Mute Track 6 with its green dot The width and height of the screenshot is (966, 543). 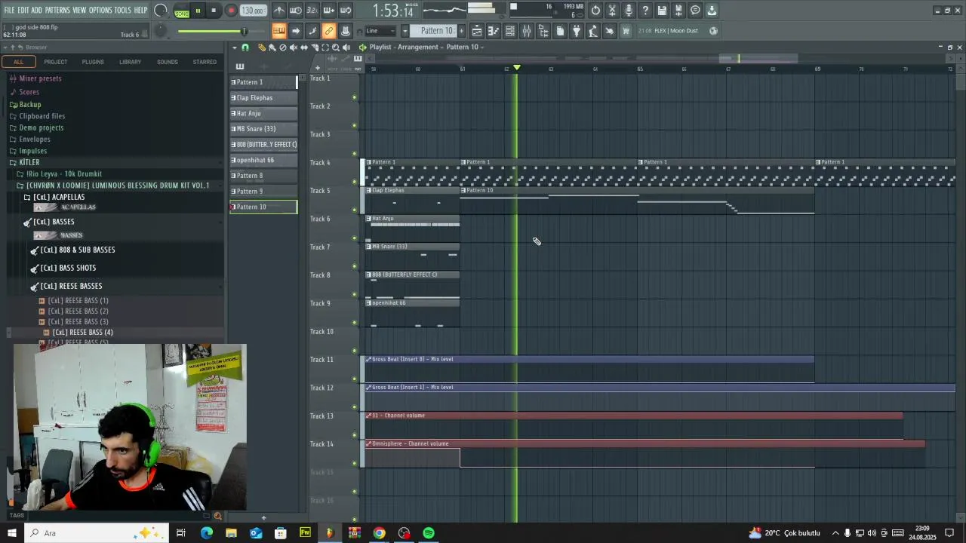pyautogui.click(x=354, y=238)
